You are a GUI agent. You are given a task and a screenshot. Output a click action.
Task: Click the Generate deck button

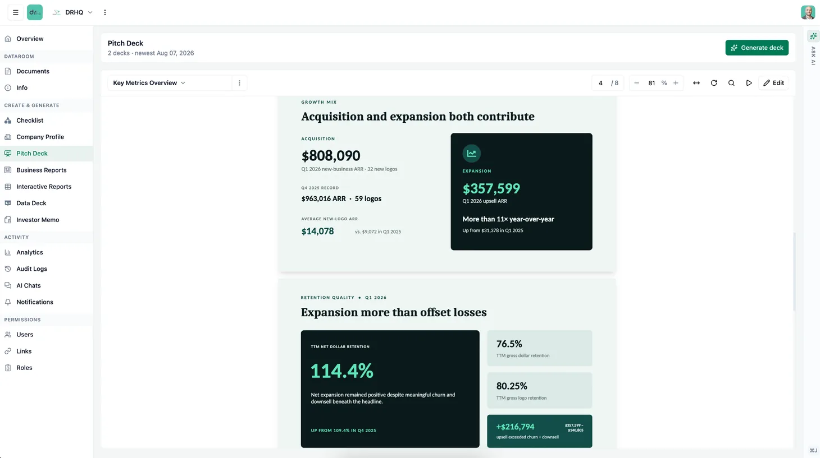[x=757, y=48]
